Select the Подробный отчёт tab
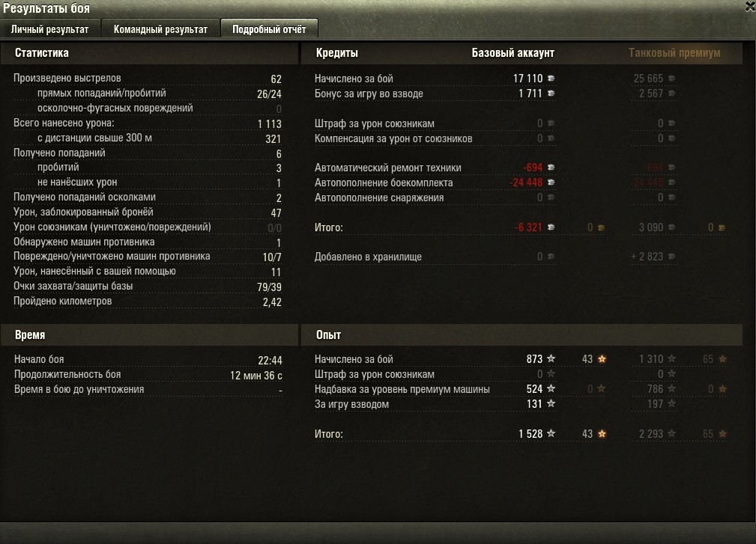The height and width of the screenshot is (544, 756). (269, 29)
